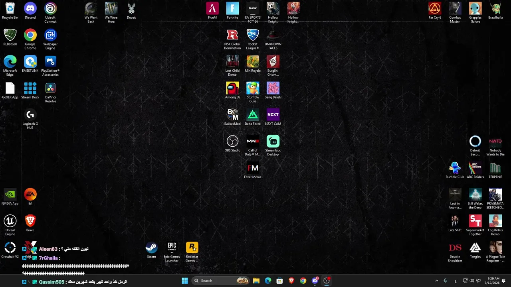Open the Windows Start menu
This screenshot has height=287, width=511.
tap(185, 281)
